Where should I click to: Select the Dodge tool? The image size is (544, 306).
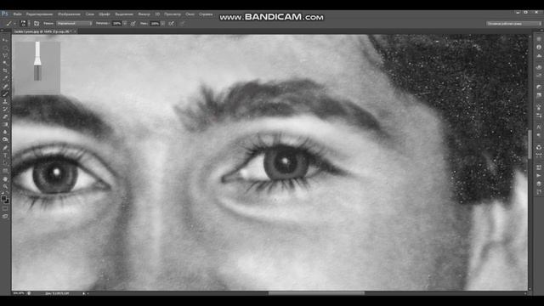click(5, 139)
